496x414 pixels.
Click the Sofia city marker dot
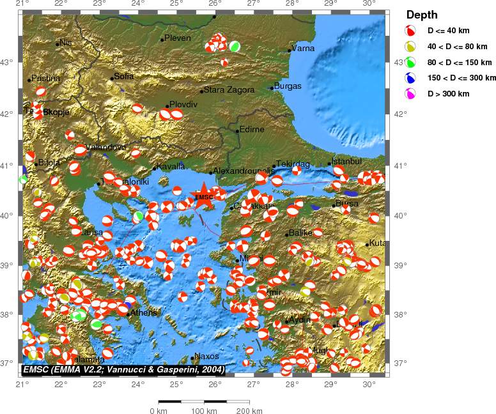[x=112, y=79]
